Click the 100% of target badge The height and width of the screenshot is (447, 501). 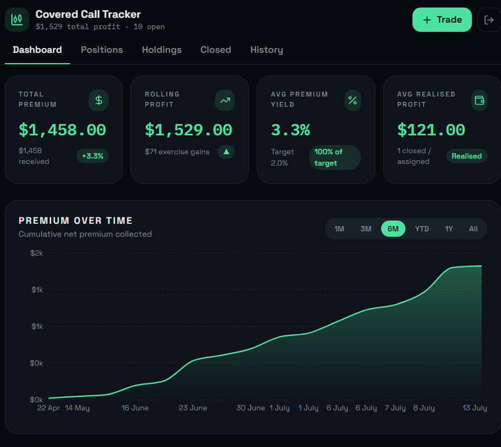335,157
